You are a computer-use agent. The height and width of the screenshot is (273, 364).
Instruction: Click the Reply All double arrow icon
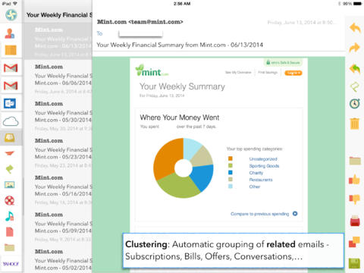pos(355,69)
